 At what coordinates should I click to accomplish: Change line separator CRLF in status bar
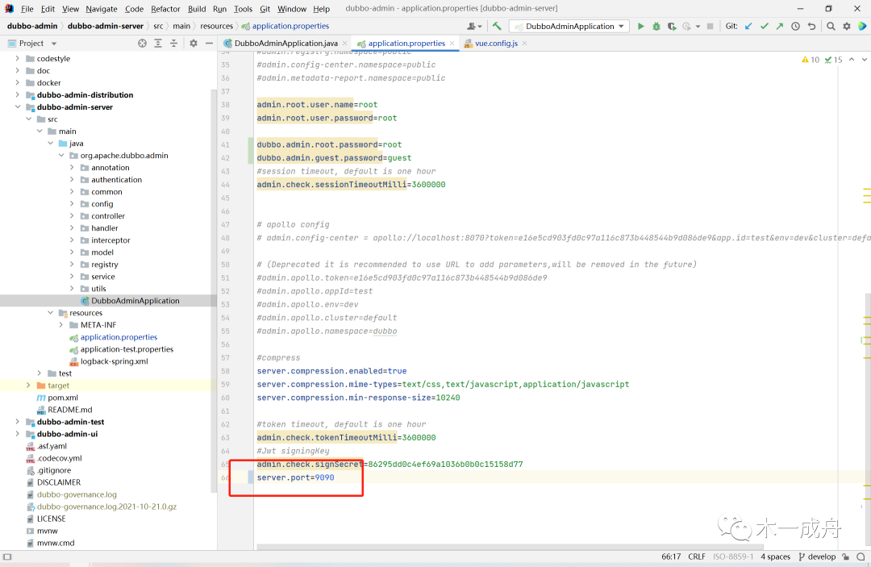tap(697, 557)
